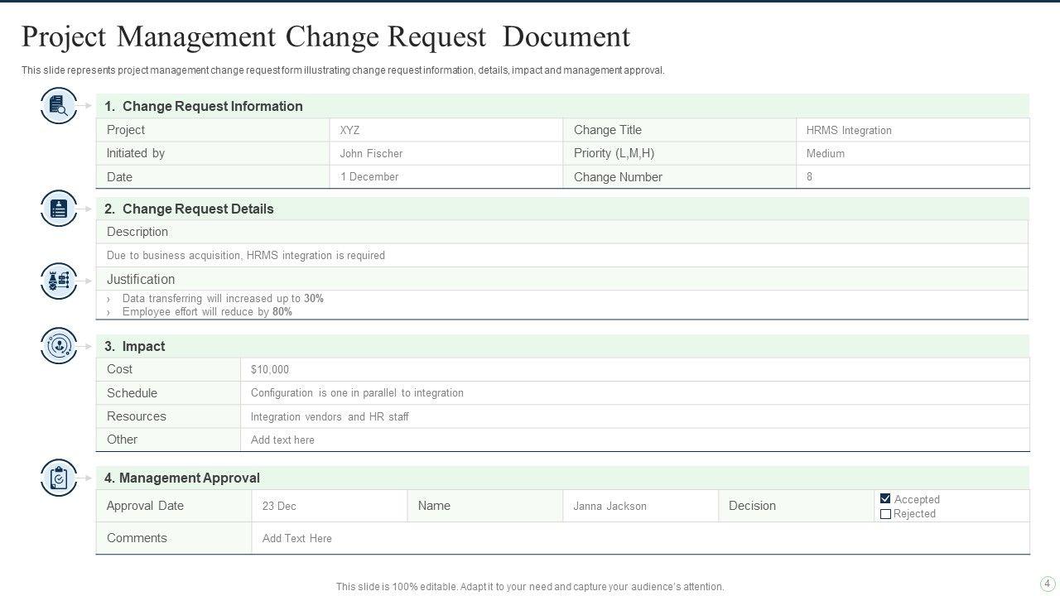Click the HRMS Integration change title value
Image resolution: width=1060 pixels, height=596 pixels.
tap(849, 130)
